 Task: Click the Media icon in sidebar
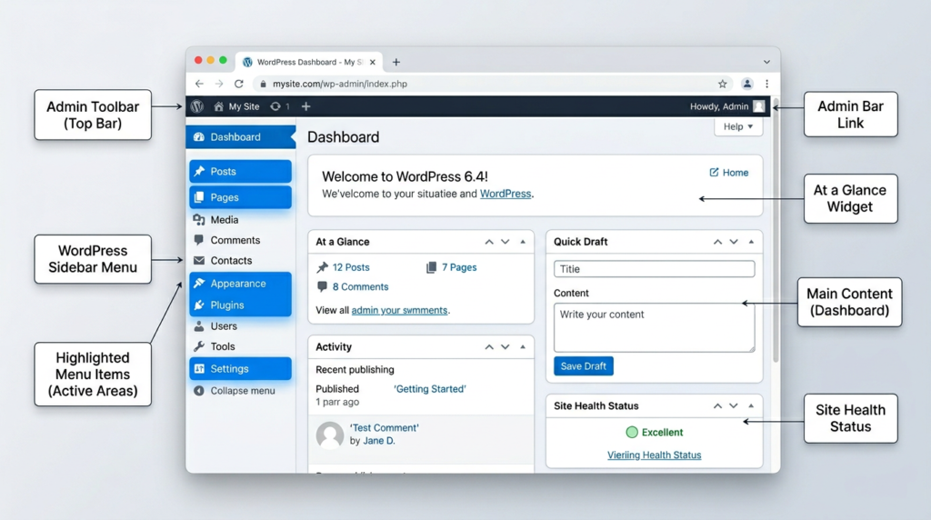pyautogui.click(x=199, y=220)
